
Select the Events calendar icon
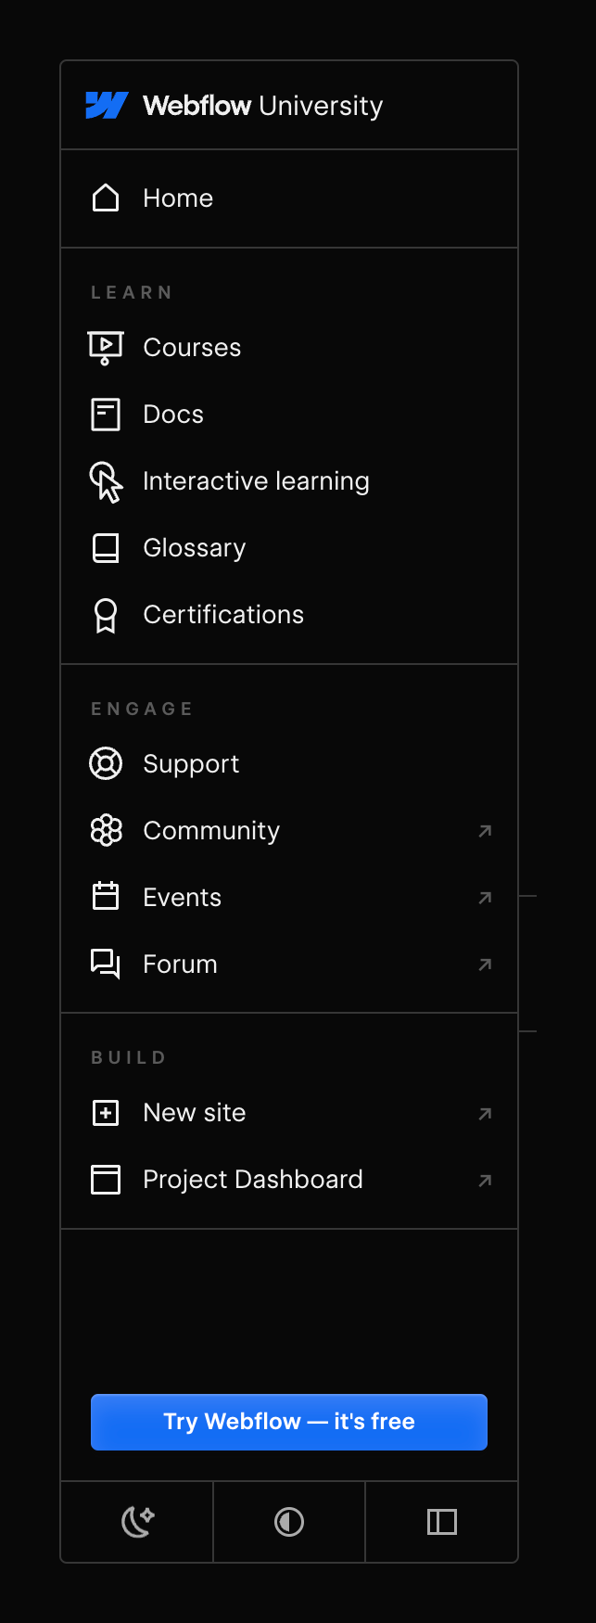(106, 897)
